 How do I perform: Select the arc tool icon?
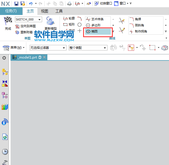tap(80, 19)
